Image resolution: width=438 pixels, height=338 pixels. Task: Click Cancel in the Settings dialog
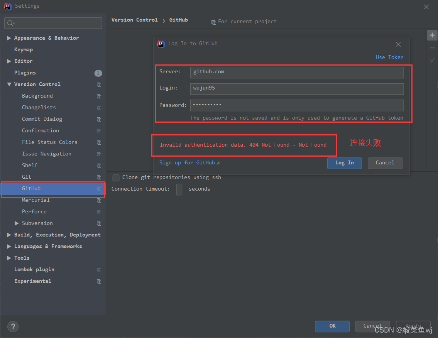pyautogui.click(x=372, y=326)
